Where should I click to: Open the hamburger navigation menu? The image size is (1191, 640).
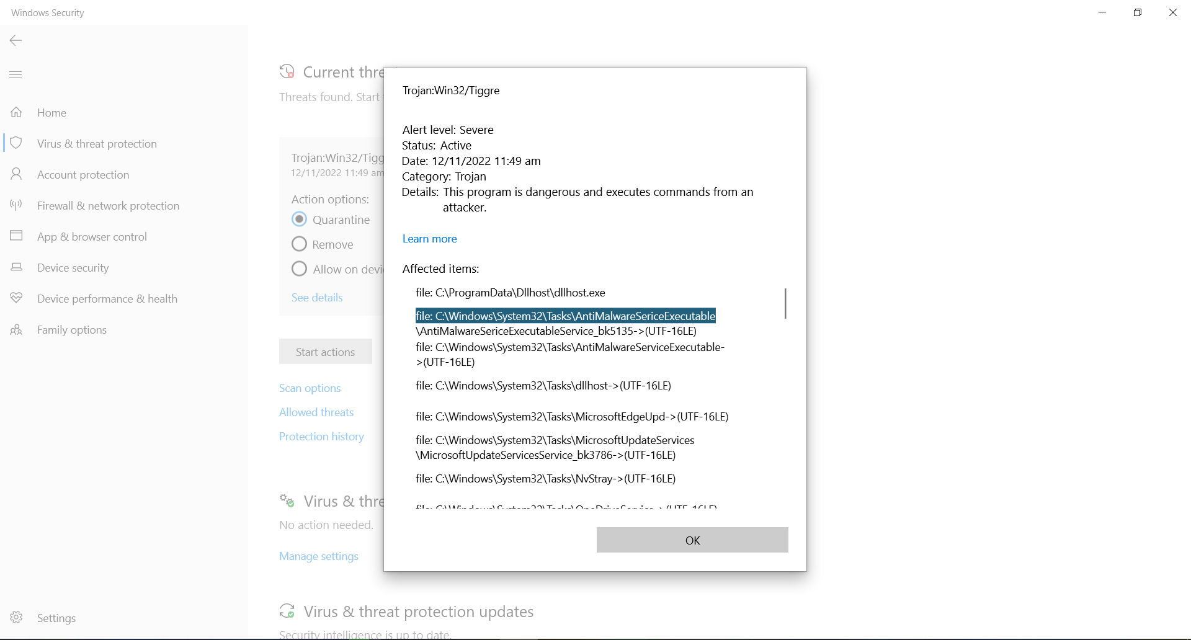[16, 75]
